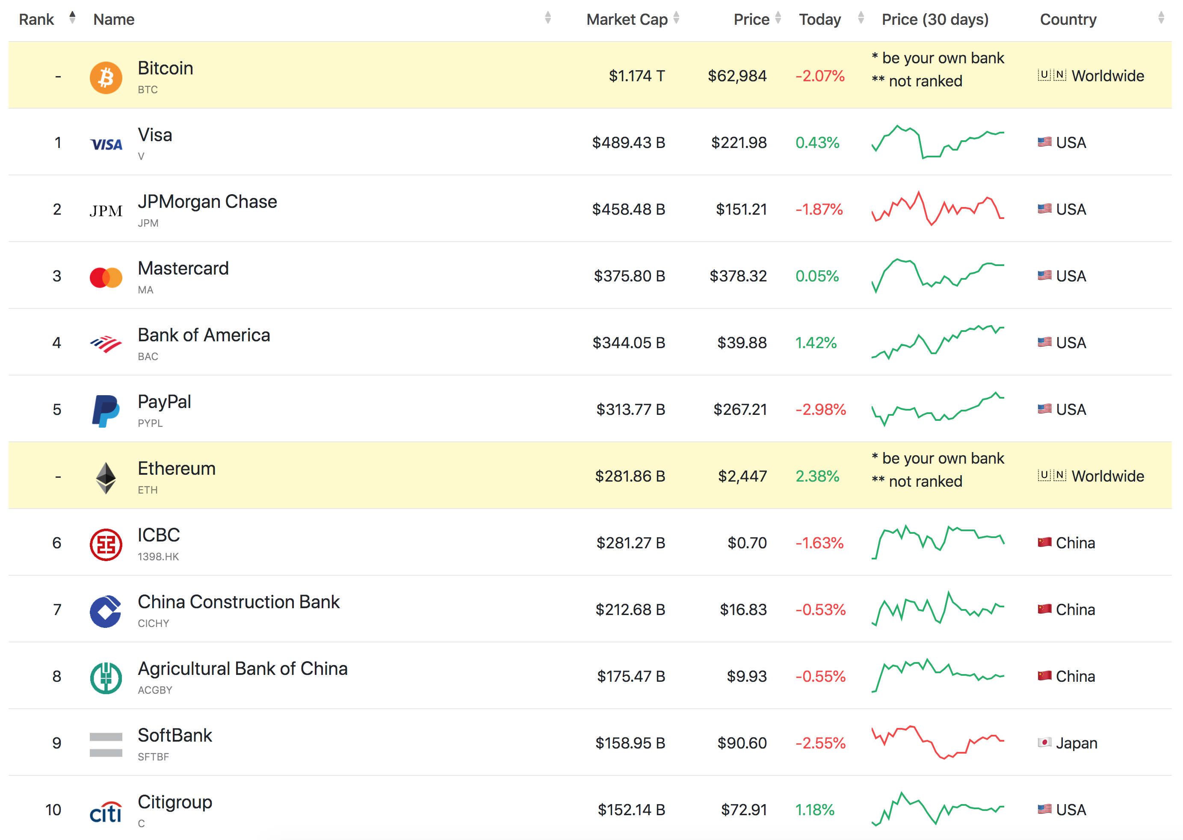Open the PayPal company link
Viewport: 1183px width, 840px height.
point(164,402)
